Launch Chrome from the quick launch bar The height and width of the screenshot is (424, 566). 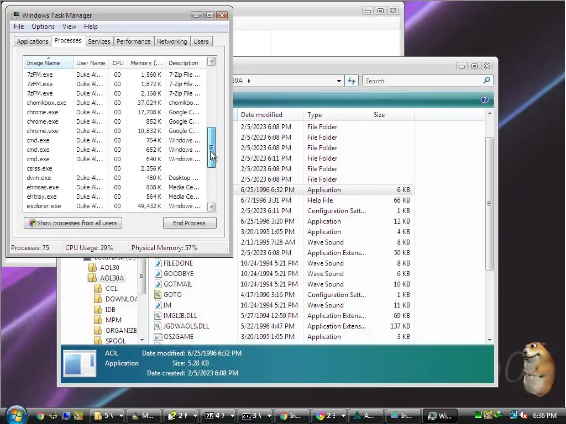(x=40, y=416)
